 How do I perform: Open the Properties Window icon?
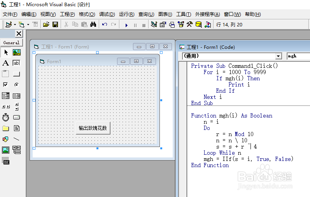[x=163, y=25]
